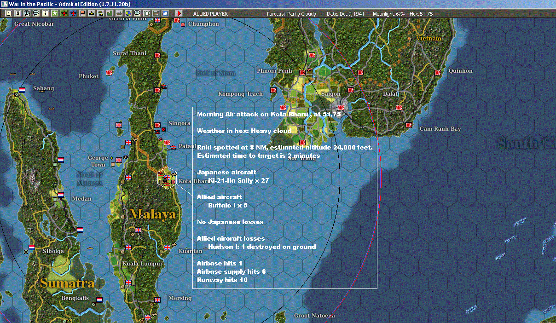Image resolution: width=556 pixels, height=323 pixels.
Task: Click the green industry chart icon
Action: [x=110, y=13]
